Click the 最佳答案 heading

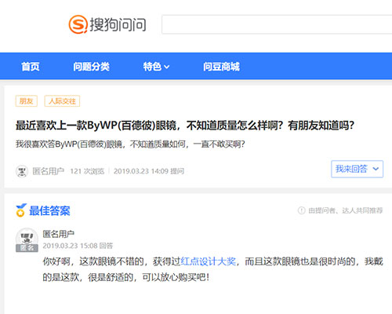tap(49, 210)
